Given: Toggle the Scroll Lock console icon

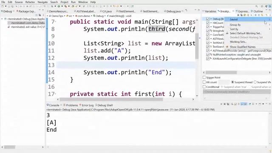Looking at the screenshot, I should (x=235, y=104).
